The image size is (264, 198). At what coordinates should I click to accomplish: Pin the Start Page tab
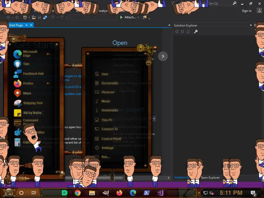(x=27, y=25)
